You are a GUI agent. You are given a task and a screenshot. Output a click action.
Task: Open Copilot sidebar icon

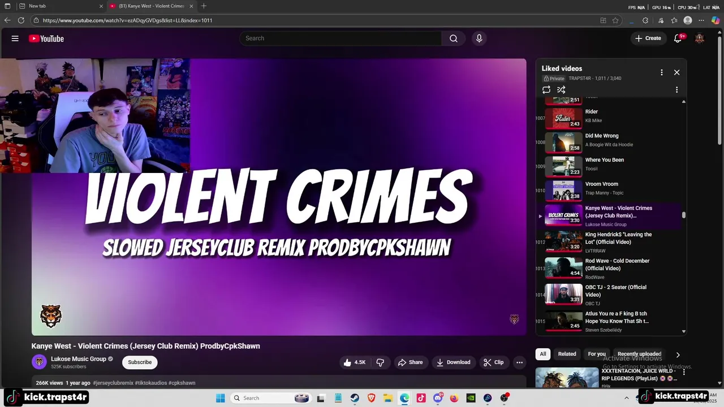pos(716,20)
